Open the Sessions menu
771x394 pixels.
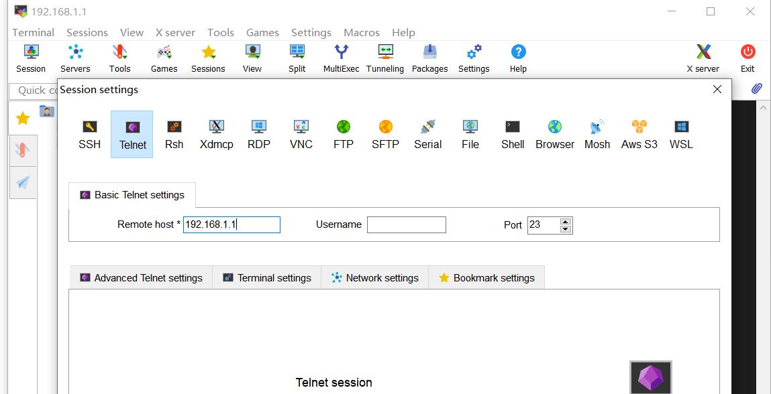point(87,32)
